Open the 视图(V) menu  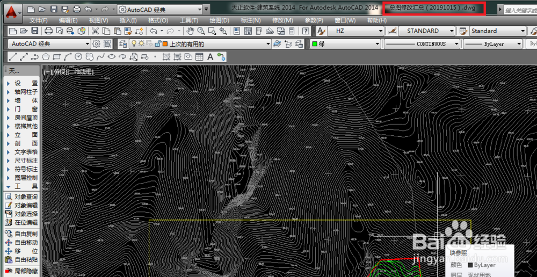click(98, 20)
